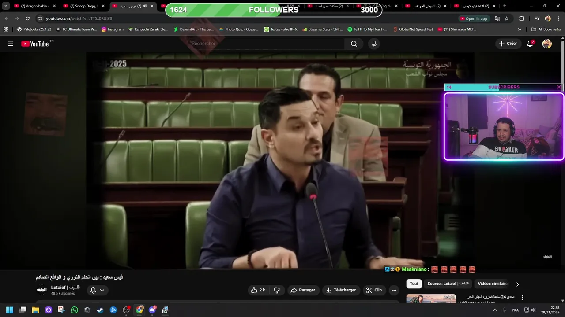565x317 pixels.
Task: Start voice search with the microphone
Action: coord(374,44)
